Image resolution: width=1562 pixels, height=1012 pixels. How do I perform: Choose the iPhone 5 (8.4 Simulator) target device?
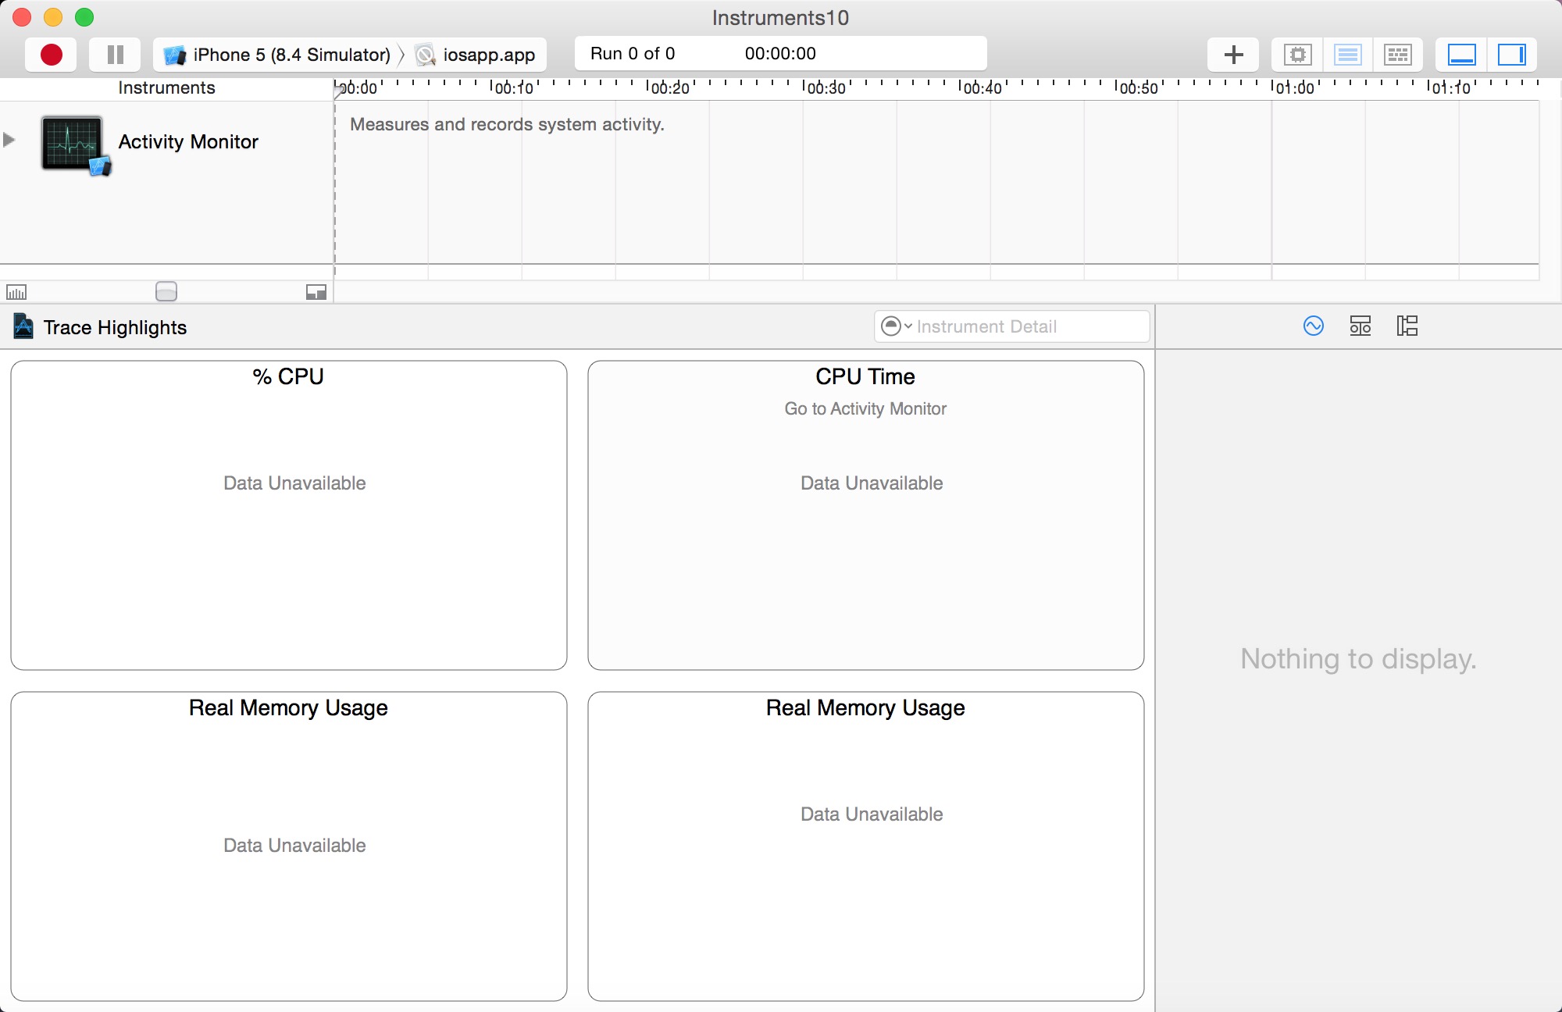[276, 55]
